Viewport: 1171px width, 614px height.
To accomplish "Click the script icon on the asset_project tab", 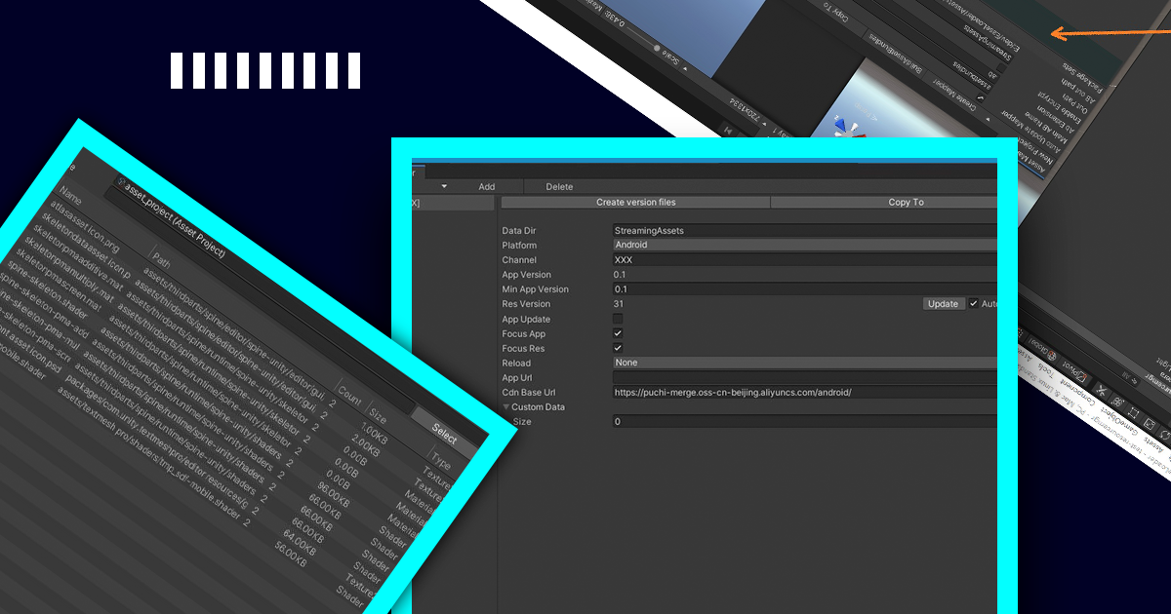I will click(122, 182).
